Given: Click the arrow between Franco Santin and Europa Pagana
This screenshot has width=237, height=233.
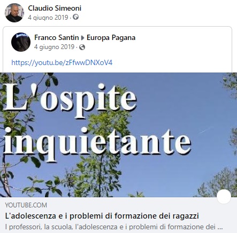Looking at the screenshot, I should (82, 38).
